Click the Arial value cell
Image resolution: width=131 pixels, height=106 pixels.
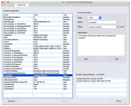(x=48, y=42)
